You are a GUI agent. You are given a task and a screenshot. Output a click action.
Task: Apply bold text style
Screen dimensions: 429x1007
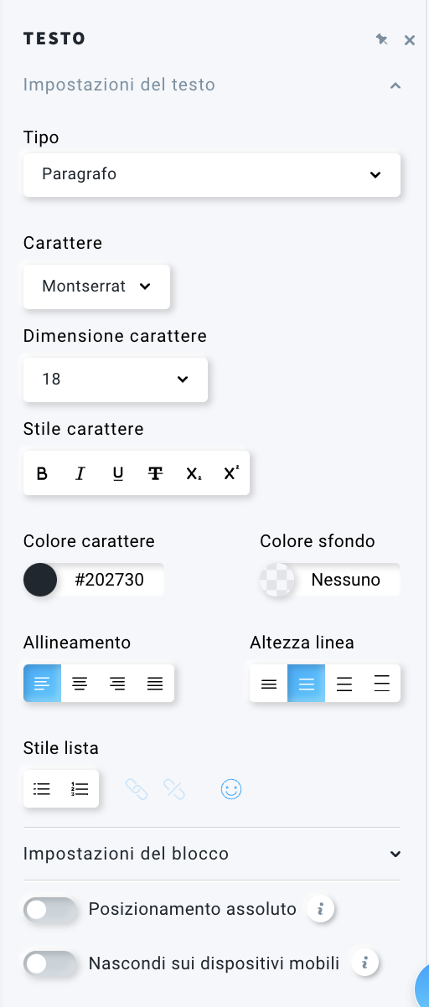pos(42,473)
